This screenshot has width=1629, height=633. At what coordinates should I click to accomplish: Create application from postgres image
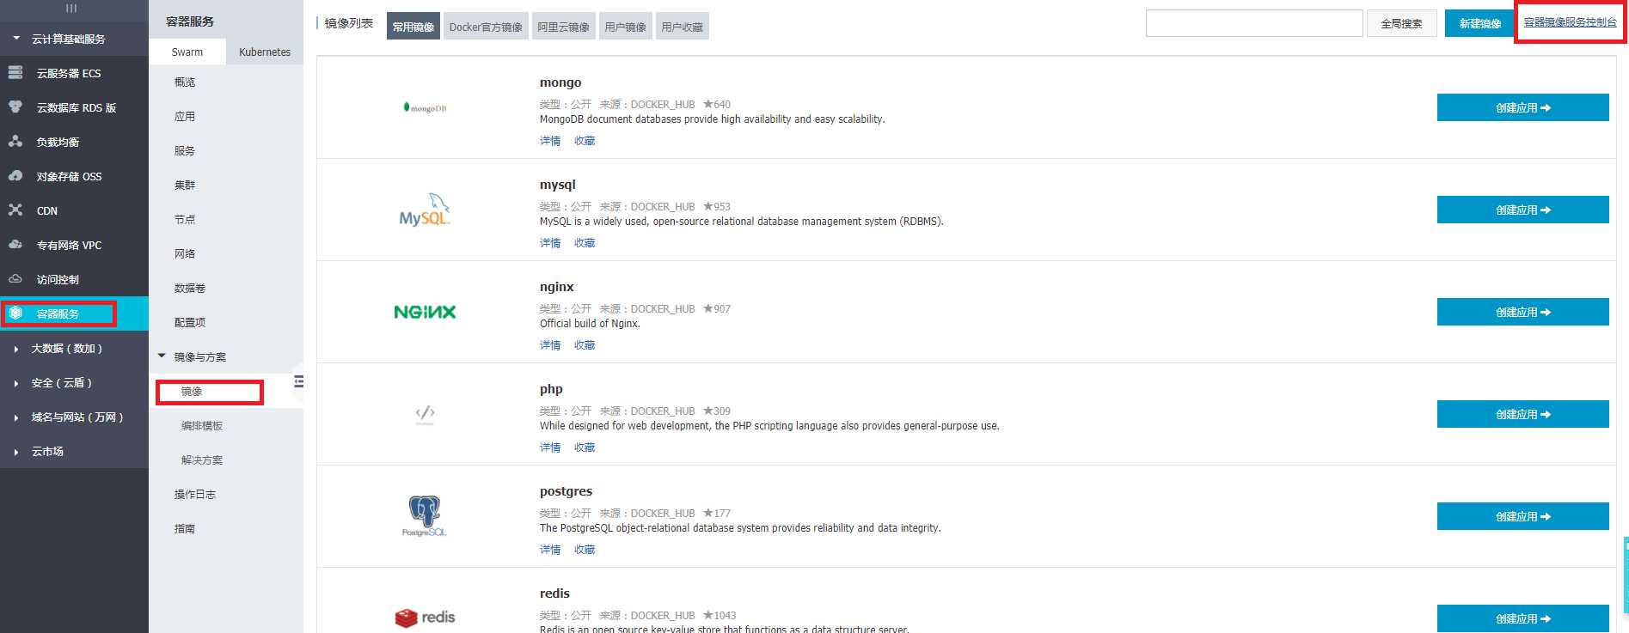pyautogui.click(x=1523, y=516)
